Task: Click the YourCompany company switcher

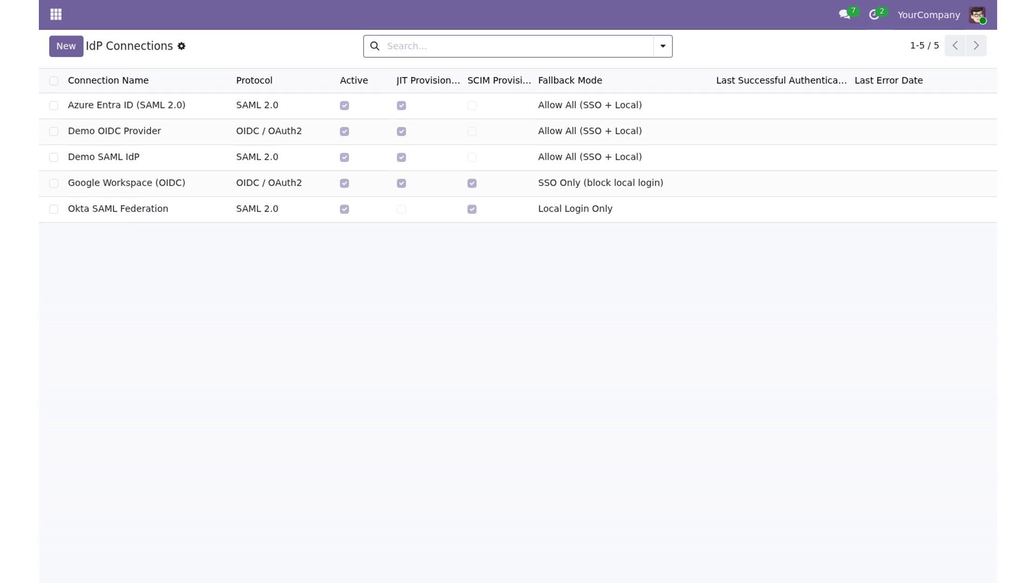Action: pyautogui.click(x=929, y=15)
